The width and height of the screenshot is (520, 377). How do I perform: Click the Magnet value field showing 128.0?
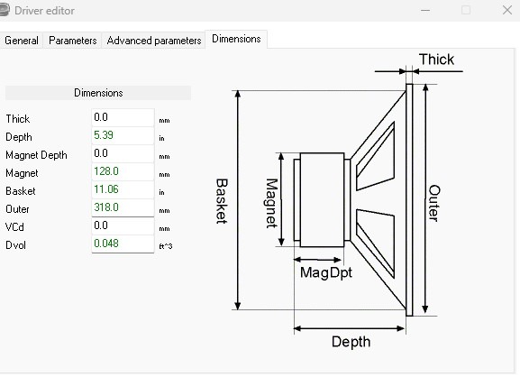click(123, 171)
